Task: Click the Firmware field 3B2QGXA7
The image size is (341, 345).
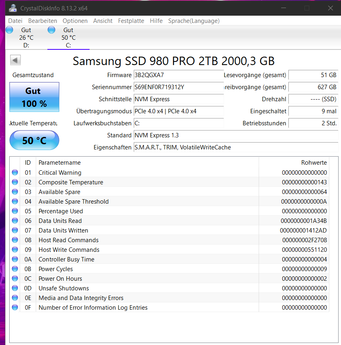Action: click(179, 75)
